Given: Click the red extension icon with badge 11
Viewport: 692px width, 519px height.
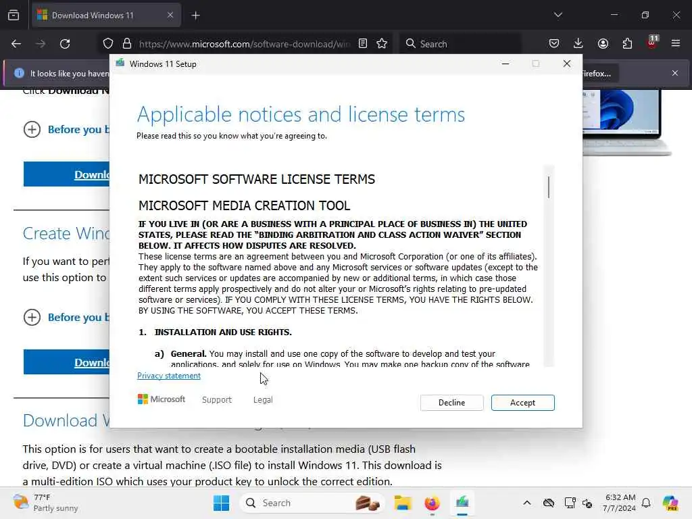Looking at the screenshot, I should coord(652,43).
